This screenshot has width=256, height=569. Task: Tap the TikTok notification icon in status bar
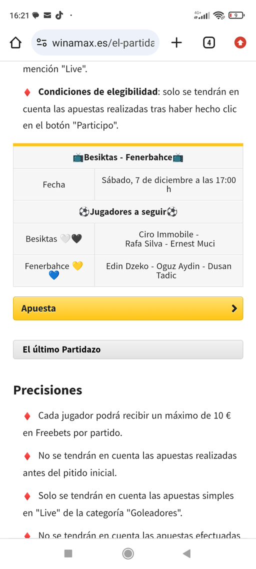pos(59,15)
